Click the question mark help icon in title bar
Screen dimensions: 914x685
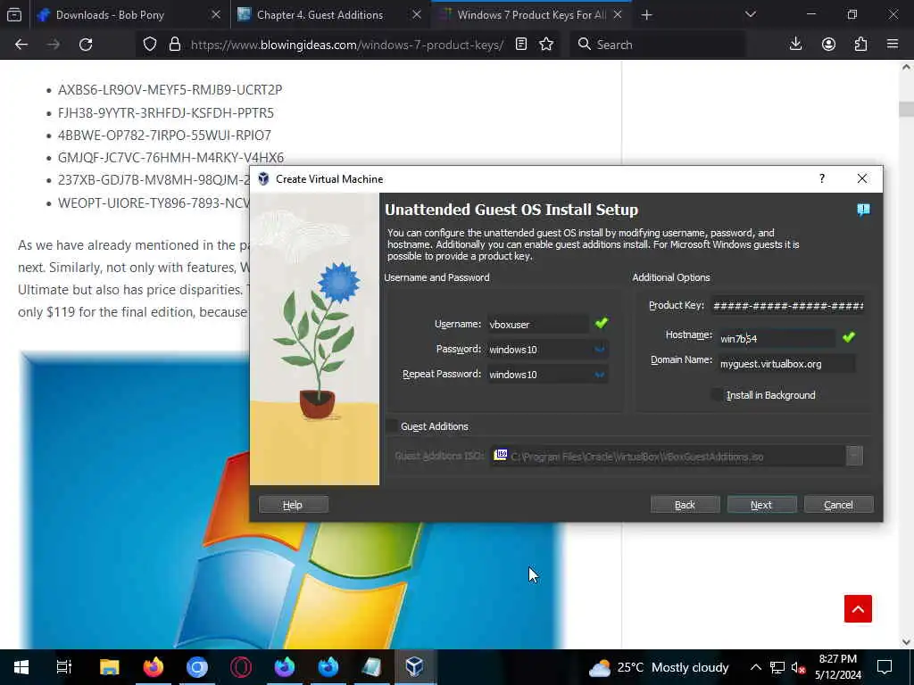(822, 178)
